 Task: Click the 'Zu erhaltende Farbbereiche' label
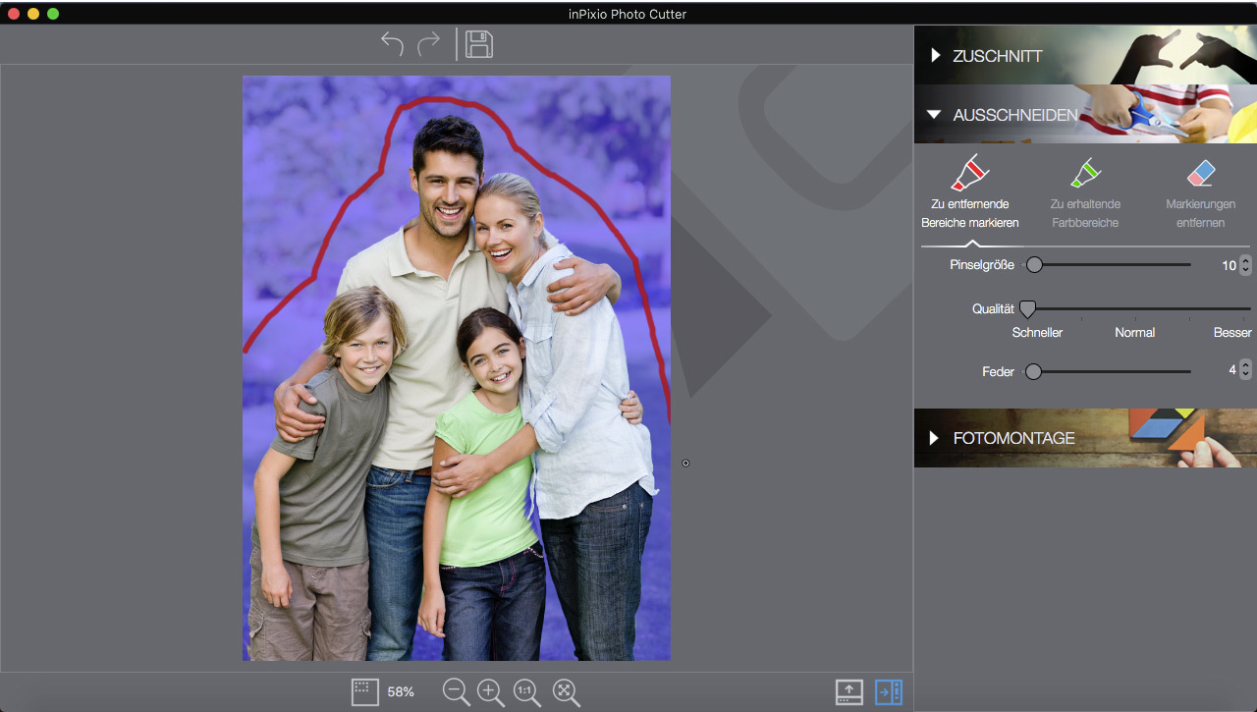tap(1085, 213)
